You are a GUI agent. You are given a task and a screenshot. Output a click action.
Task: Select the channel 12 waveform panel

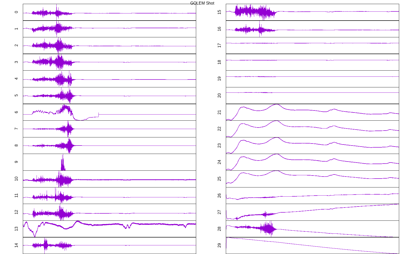point(109,212)
